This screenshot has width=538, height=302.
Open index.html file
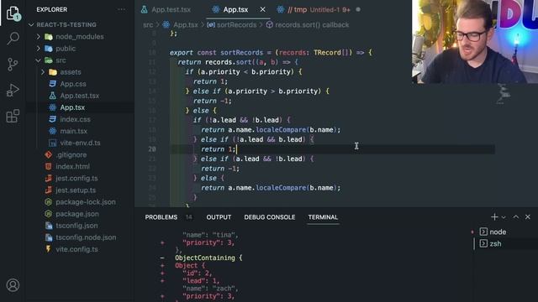tap(72, 167)
